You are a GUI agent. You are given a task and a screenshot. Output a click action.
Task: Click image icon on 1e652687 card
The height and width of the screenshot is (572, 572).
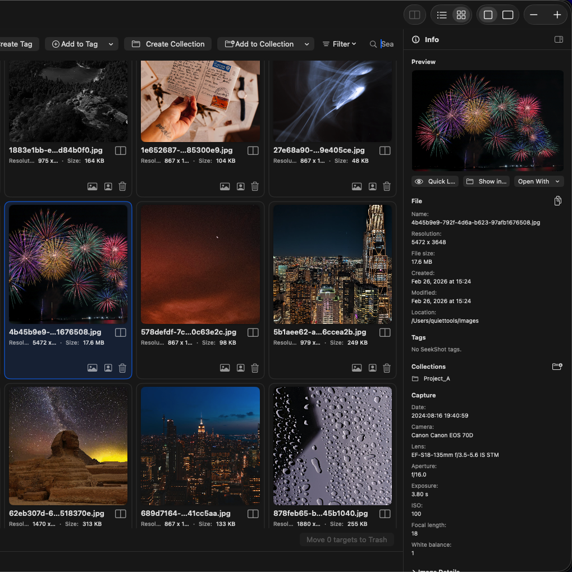click(225, 186)
